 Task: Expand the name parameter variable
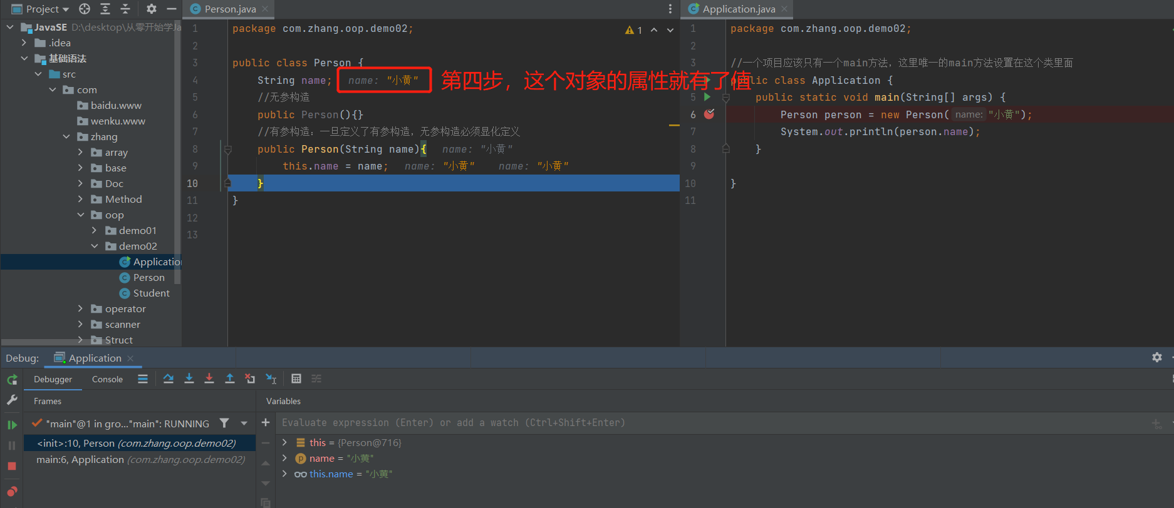tap(284, 458)
